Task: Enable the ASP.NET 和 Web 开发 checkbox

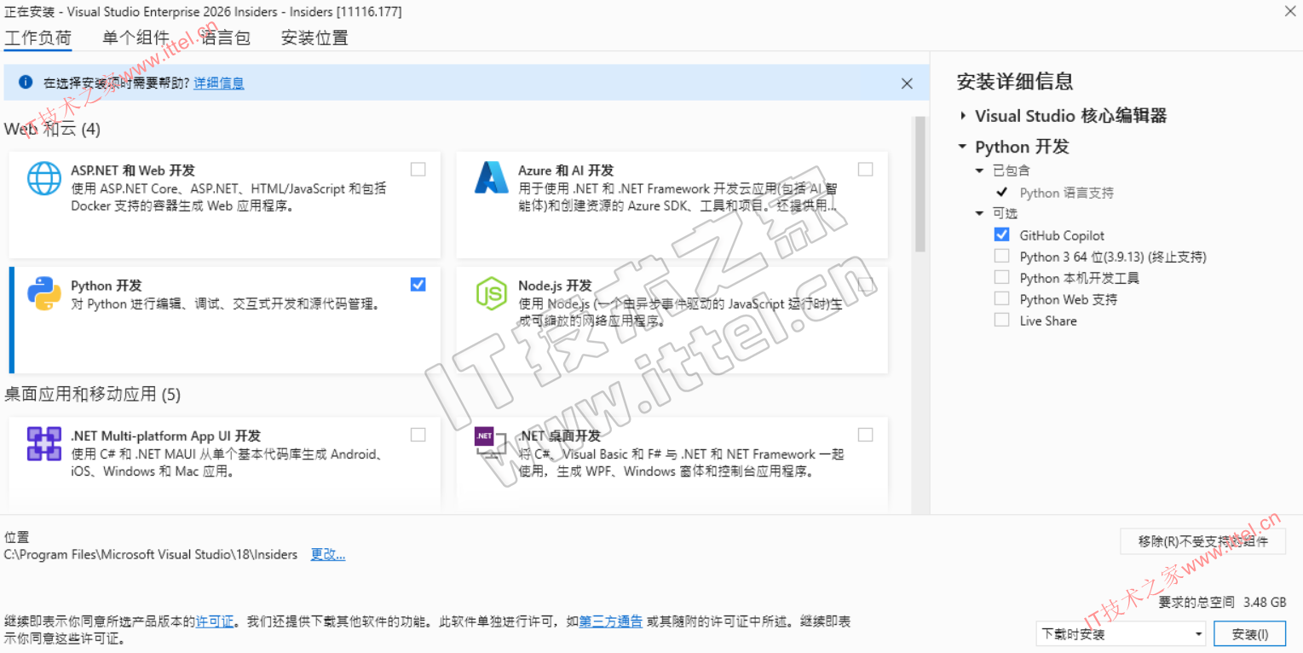Action: tap(418, 170)
